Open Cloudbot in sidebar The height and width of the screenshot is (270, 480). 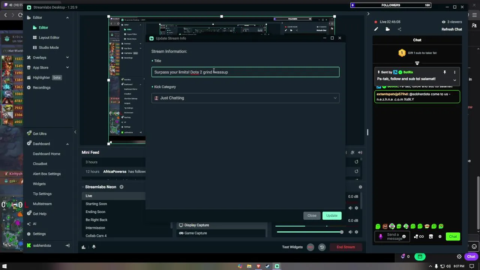point(40,164)
